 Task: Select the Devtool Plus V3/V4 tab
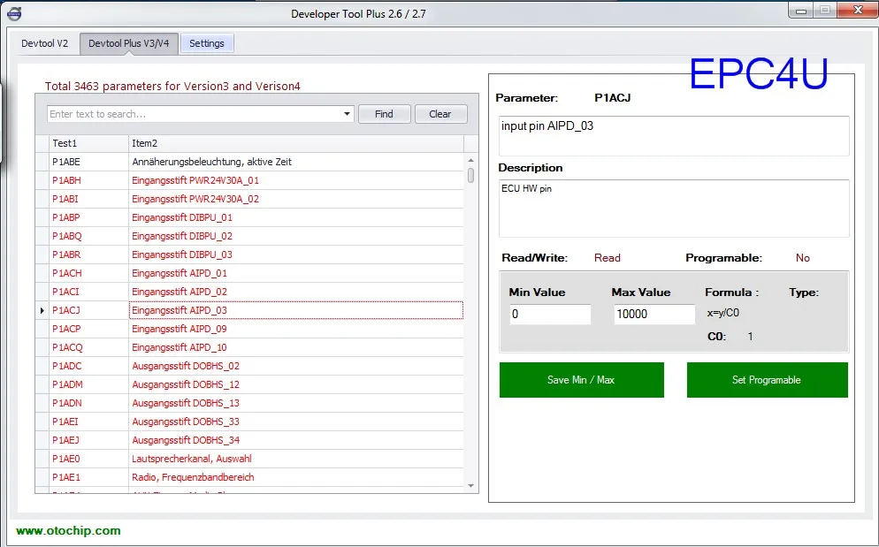pyautogui.click(x=129, y=43)
